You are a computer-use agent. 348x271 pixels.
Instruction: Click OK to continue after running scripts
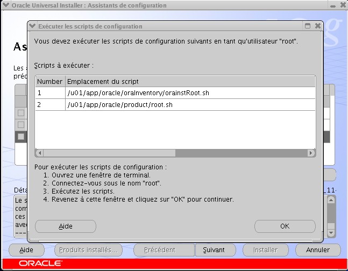click(285, 226)
